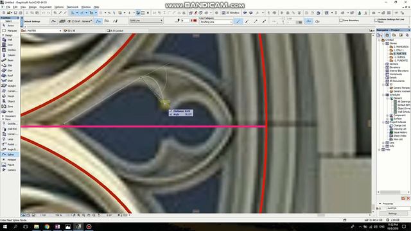Expand the Document group in Toolbox
The image size is (411, 231).
[3, 116]
